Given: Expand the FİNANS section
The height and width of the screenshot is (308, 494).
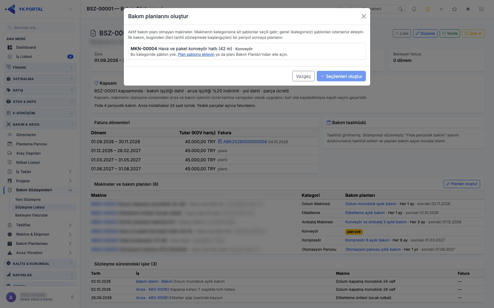Looking at the screenshot, I should click(40, 67).
